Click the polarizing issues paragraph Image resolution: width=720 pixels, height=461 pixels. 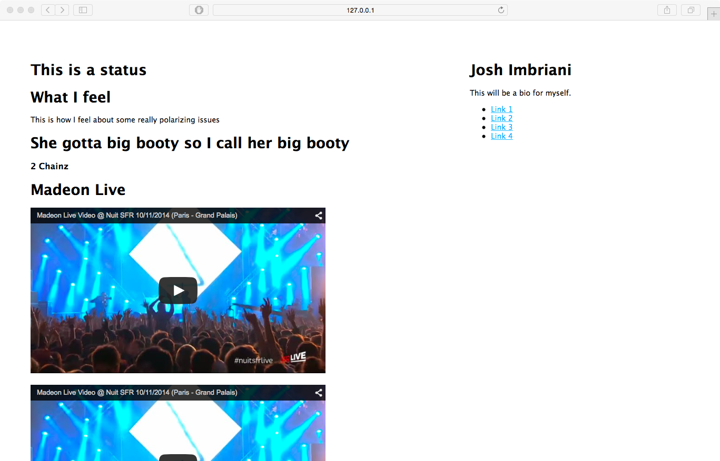[125, 120]
